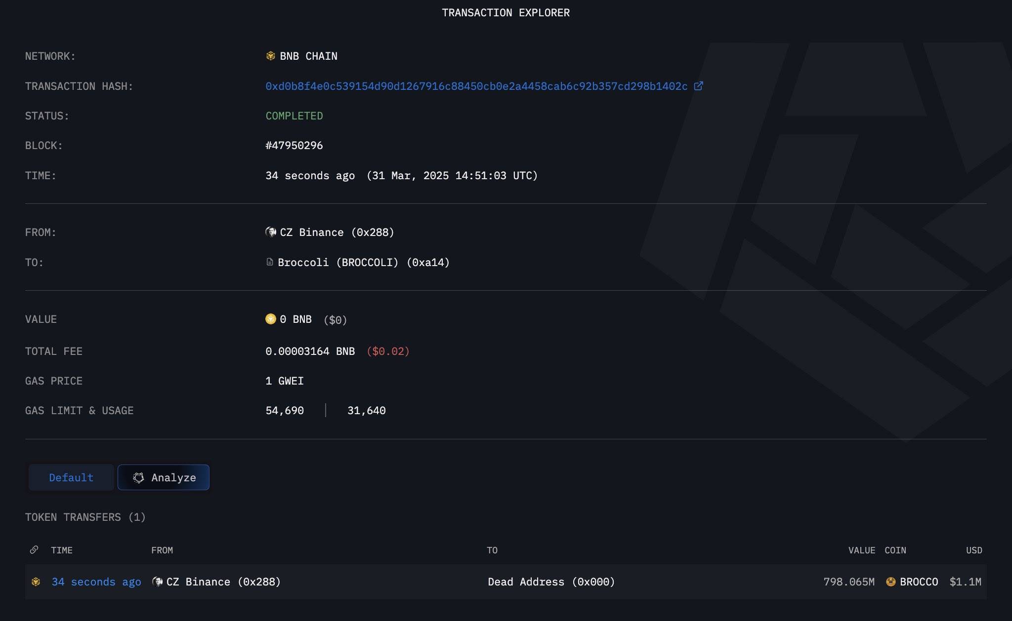Click the 'TOKEN TRANSFERS (1)' heading

pos(85,517)
